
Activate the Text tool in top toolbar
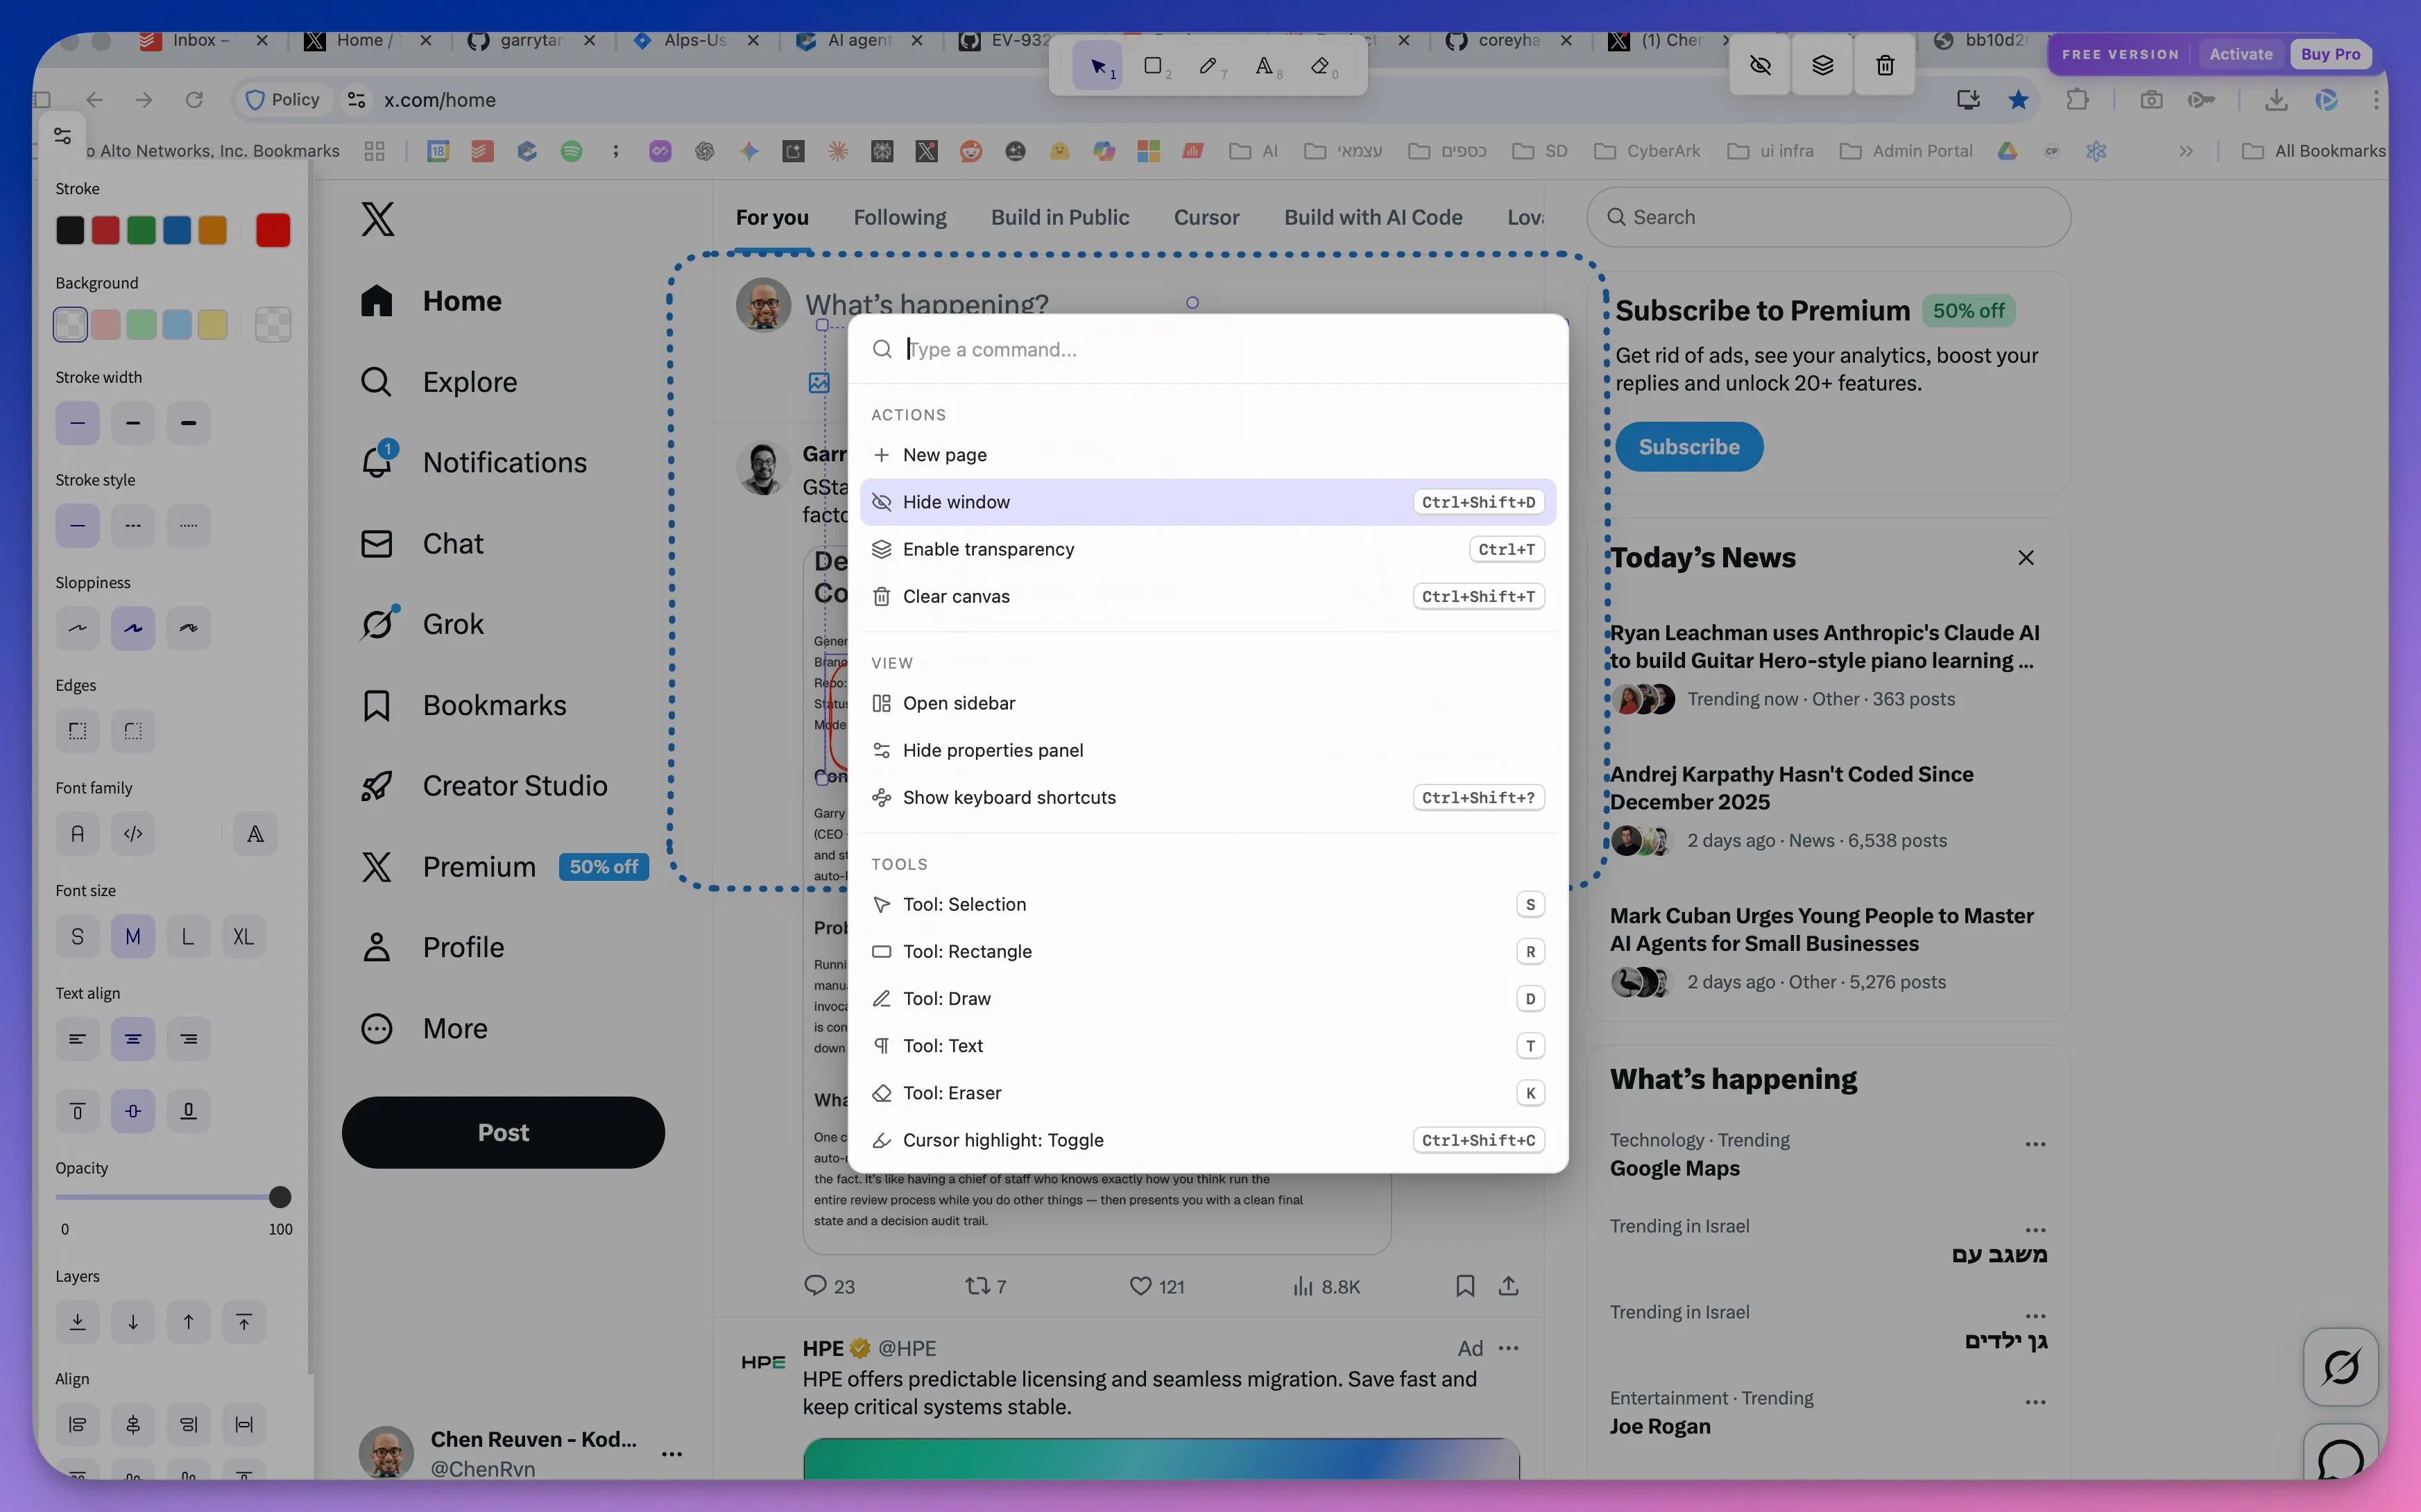pyautogui.click(x=1264, y=66)
